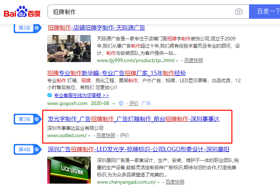Screen dimensions: 280x188
Task: Click the 第4名 rank badge
Action: click(27, 149)
